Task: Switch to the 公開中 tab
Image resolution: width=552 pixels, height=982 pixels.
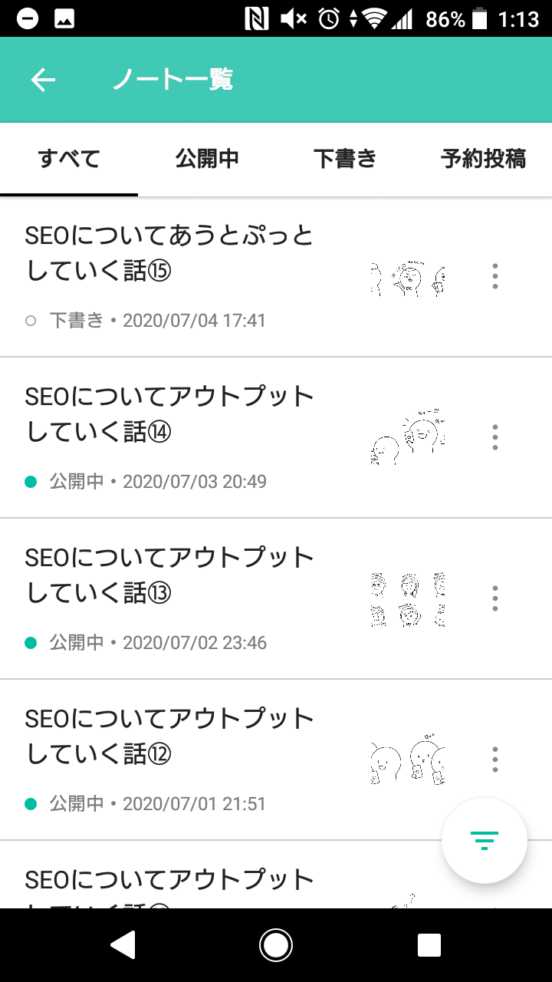Action: point(207,159)
